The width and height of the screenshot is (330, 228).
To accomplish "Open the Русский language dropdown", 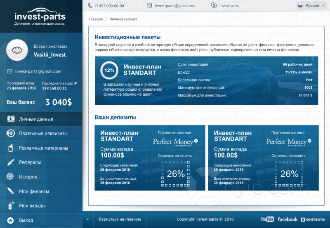I will tap(312, 6).
